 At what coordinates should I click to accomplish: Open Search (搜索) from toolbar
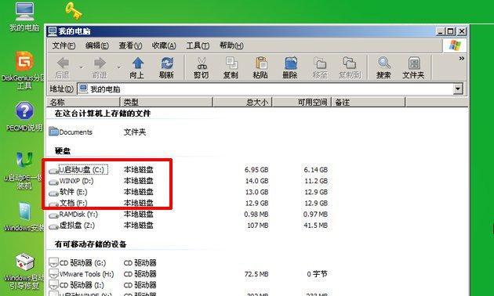pyautogui.click(x=383, y=67)
